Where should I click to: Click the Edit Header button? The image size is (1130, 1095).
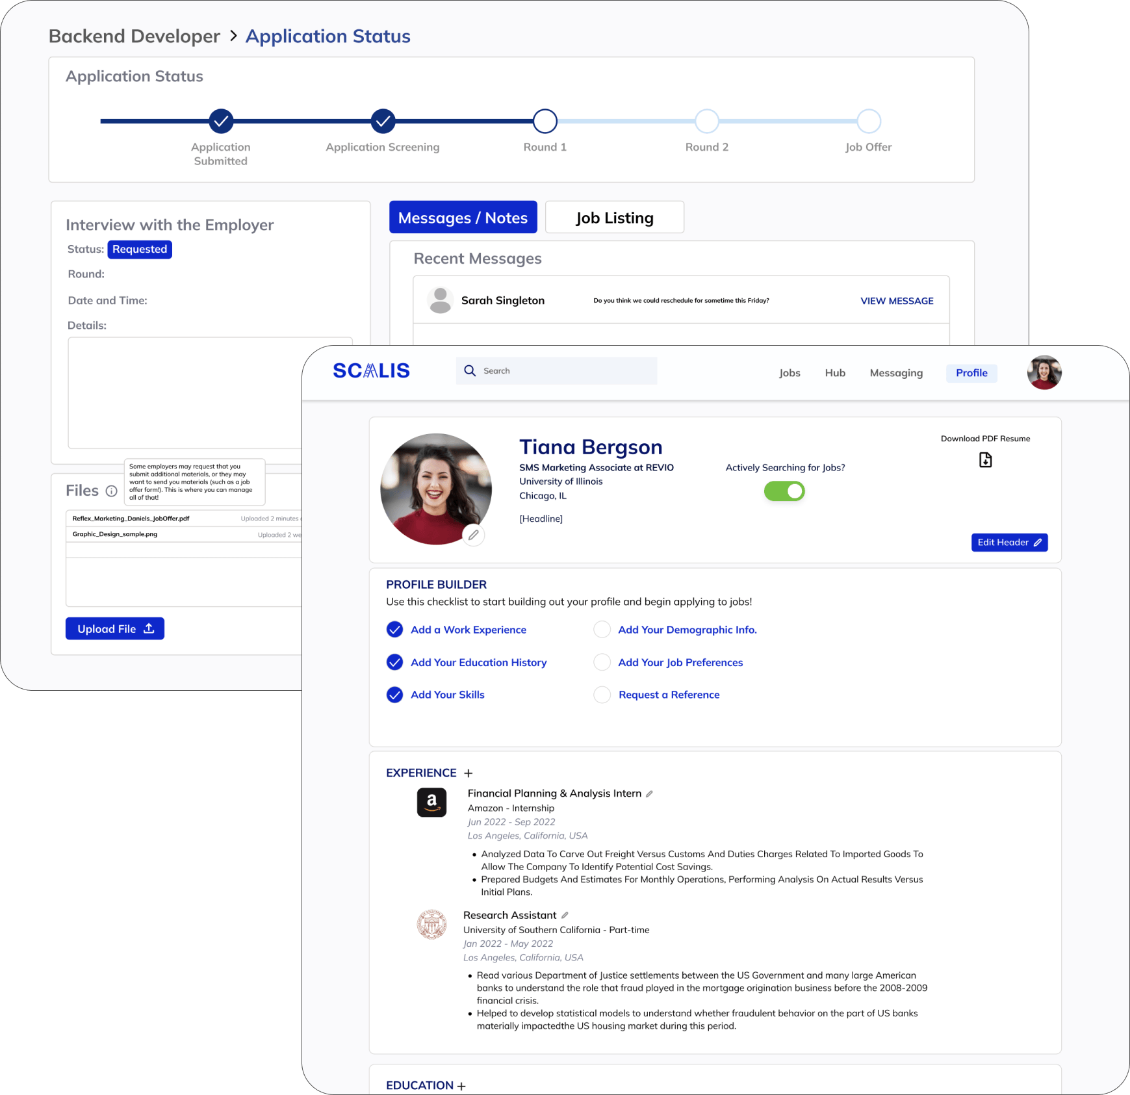point(1009,543)
